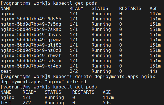
Task: Click the 'kubectl delete deployments.apps nginx' command
Action: click(104, 77)
